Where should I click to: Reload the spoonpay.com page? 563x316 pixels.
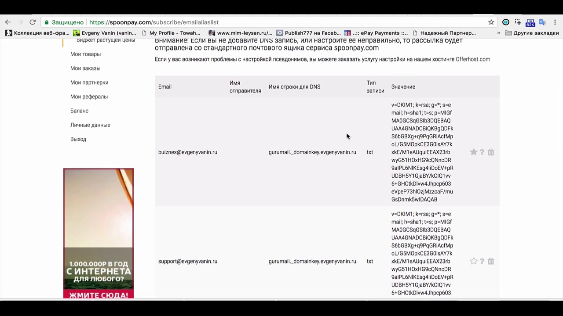click(x=33, y=22)
